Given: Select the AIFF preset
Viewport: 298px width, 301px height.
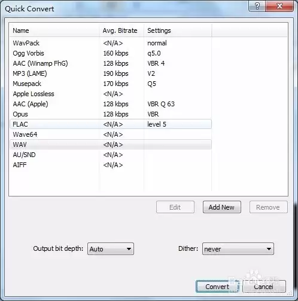Looking at the screenshot, I should point(111,165).
